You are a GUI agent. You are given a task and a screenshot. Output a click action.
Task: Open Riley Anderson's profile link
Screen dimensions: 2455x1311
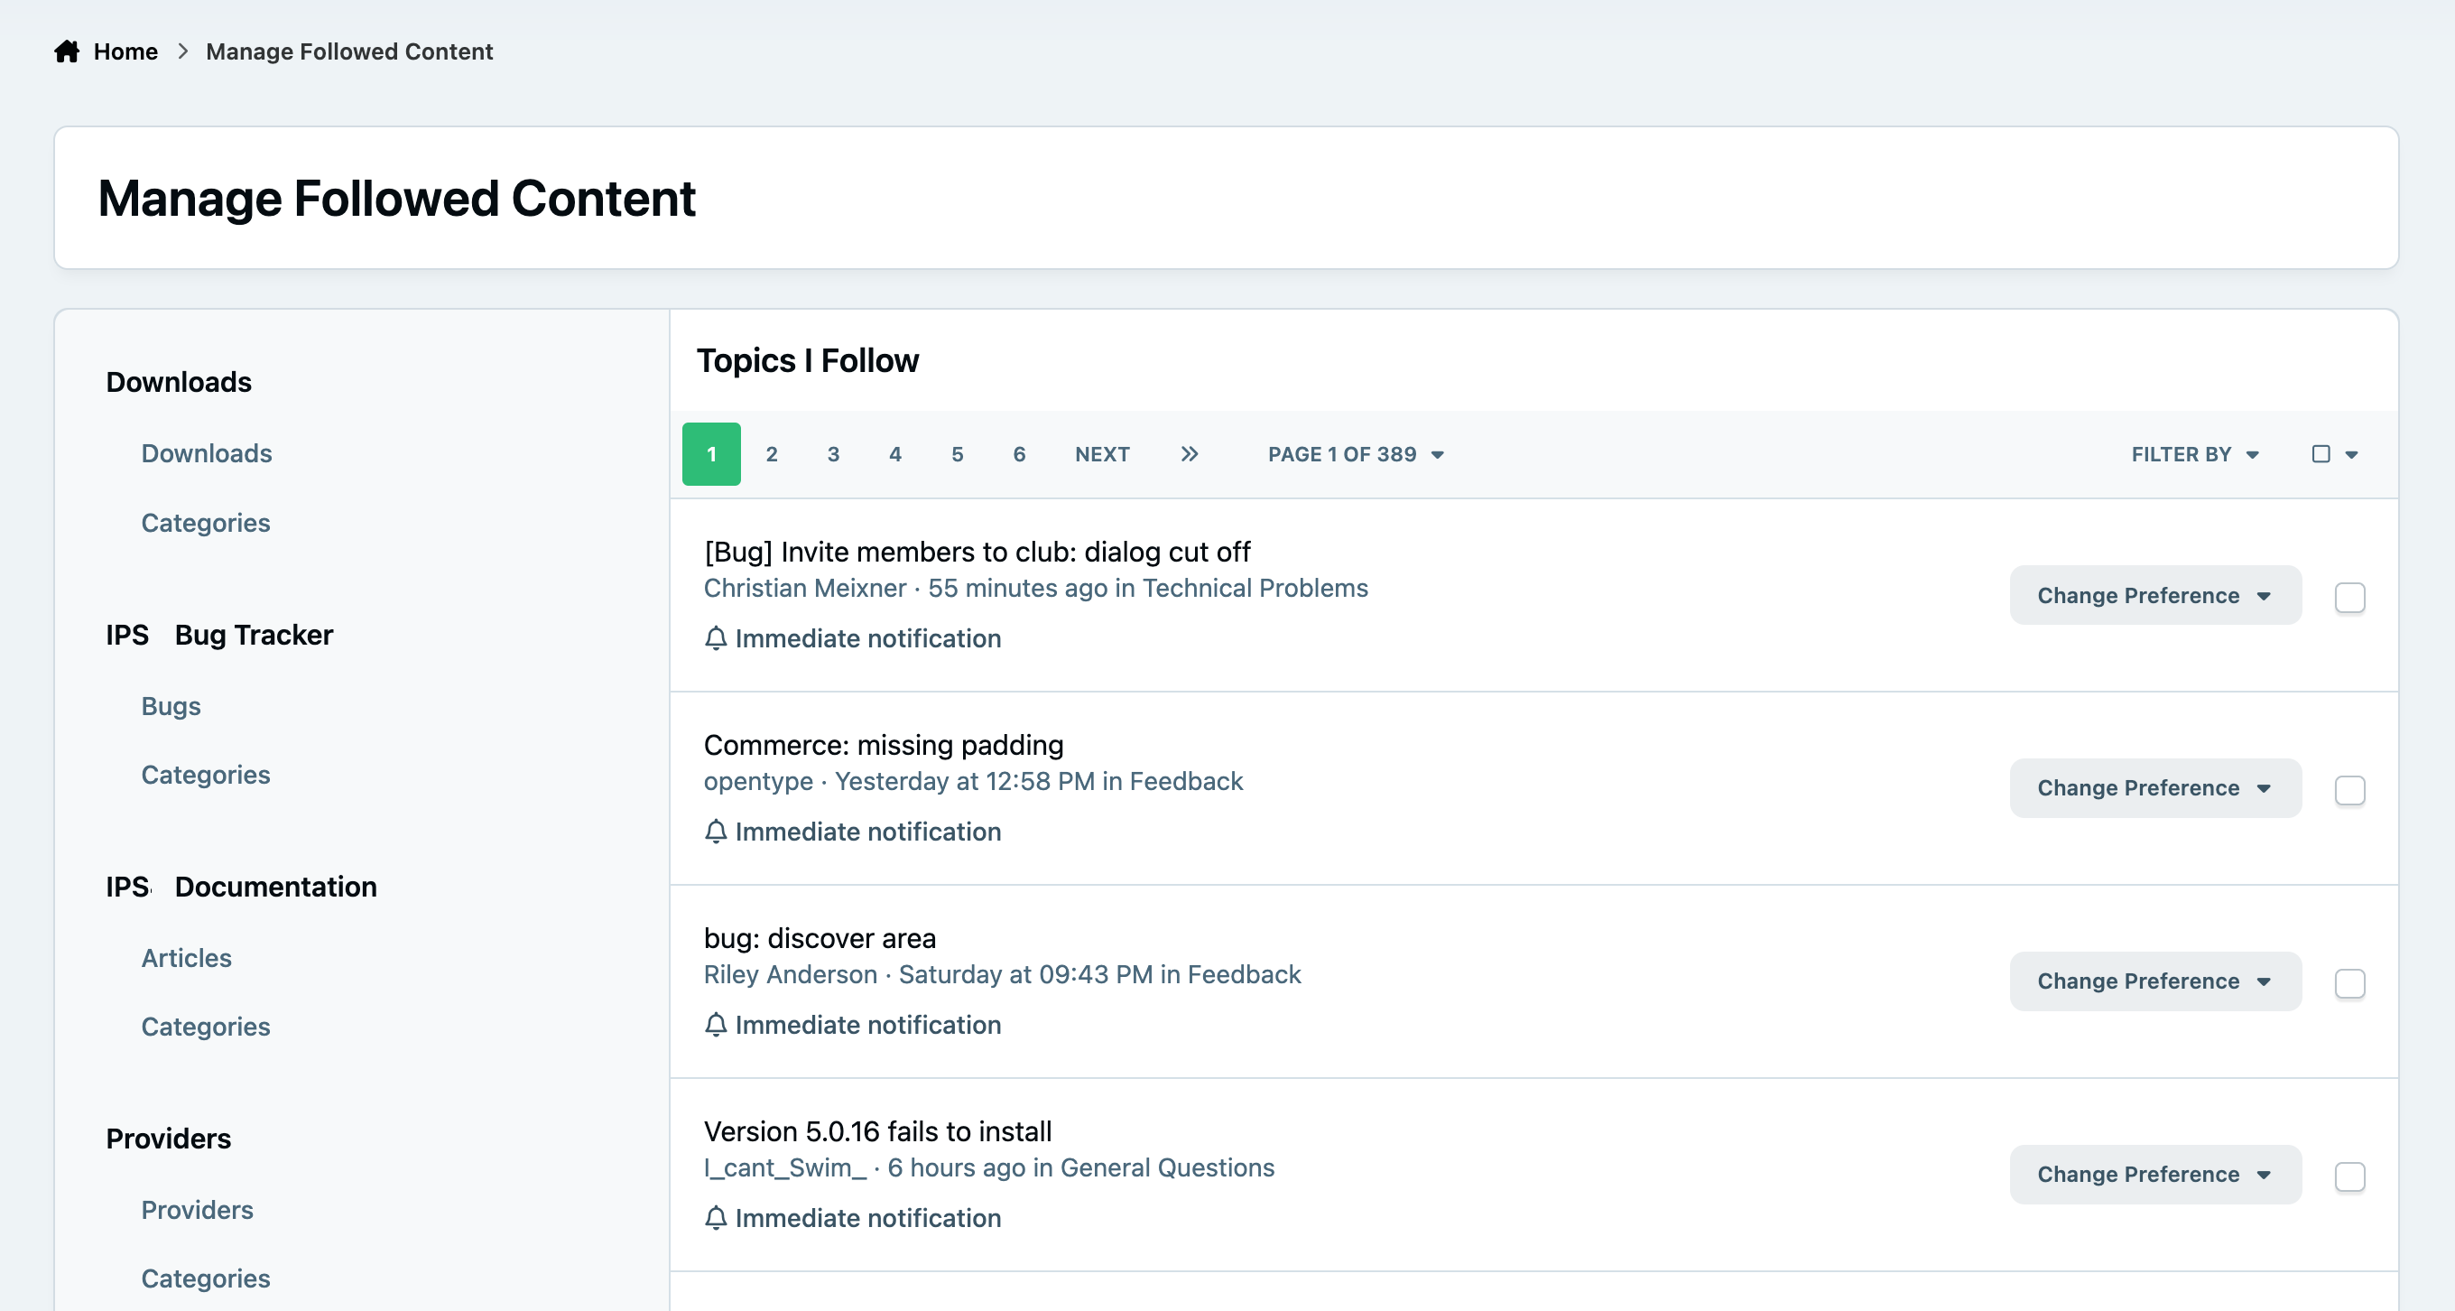tap(790, 973)
